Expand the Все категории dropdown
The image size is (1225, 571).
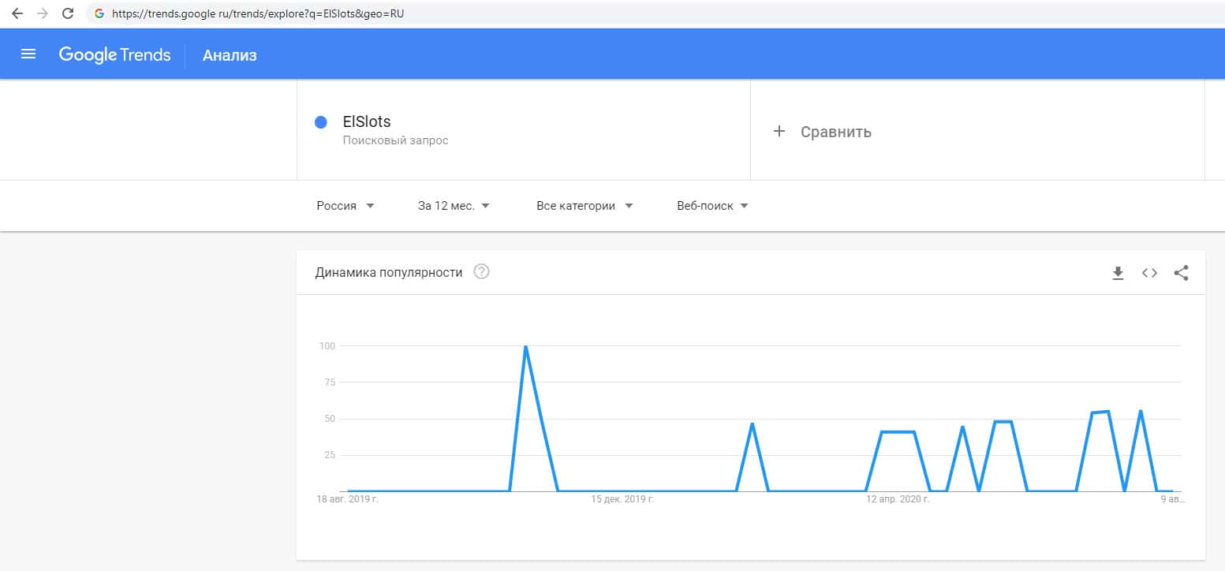tap(584, 206)
